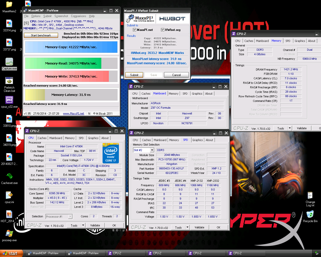Open the Options menu in MaxxMEM²
The image size is (321, 257).
pyautogui.click(x=36, y=16)
